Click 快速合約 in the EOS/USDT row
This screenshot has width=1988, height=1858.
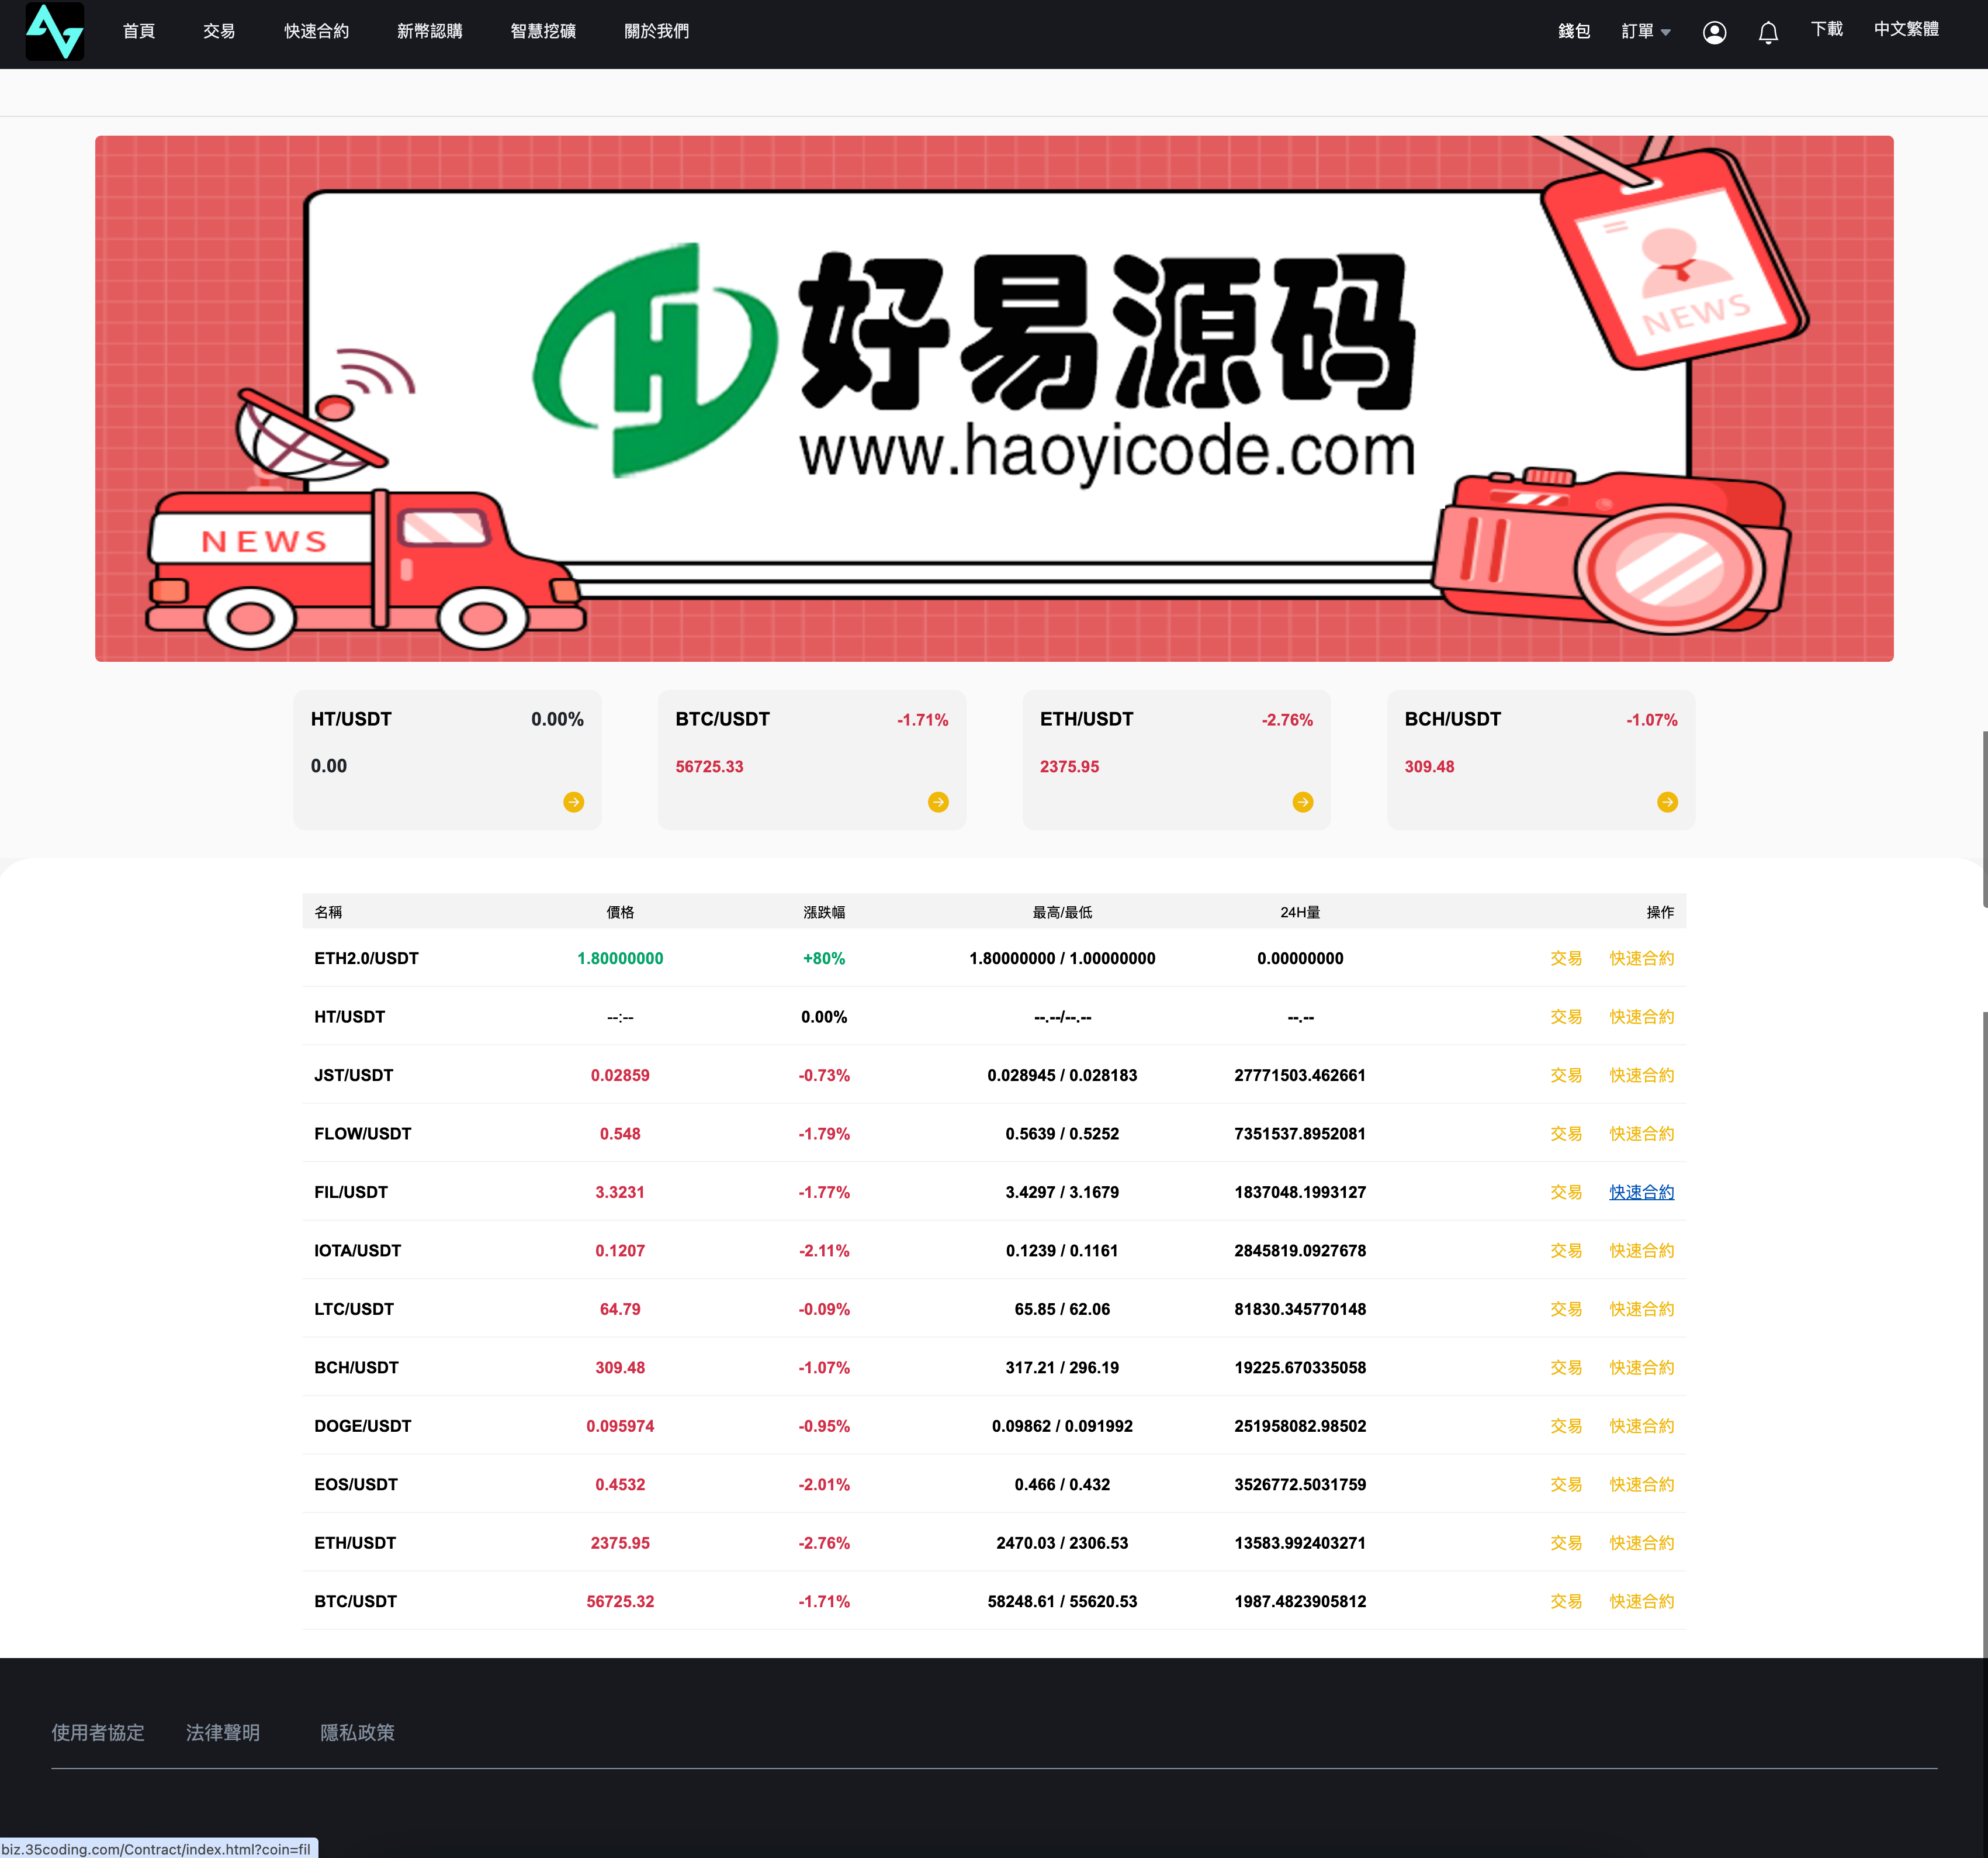coord(1641,1485)
